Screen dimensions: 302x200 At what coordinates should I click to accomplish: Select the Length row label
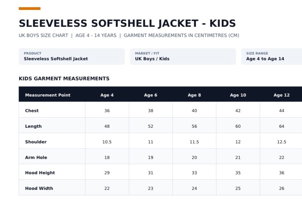[x=33, y=126]
